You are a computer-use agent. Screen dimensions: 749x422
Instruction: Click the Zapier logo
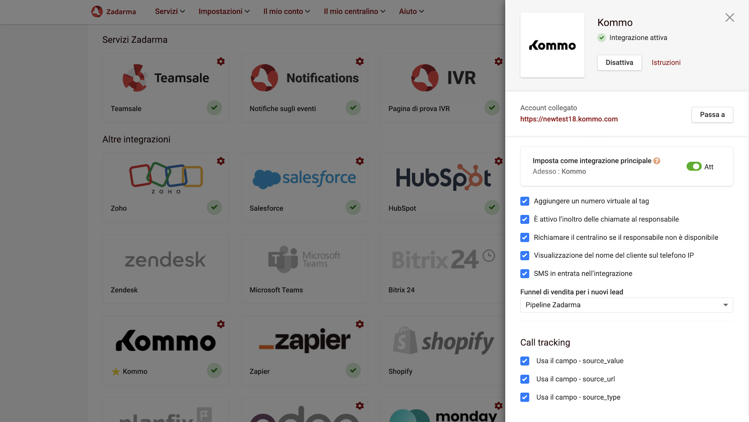[x=305, y=340]
